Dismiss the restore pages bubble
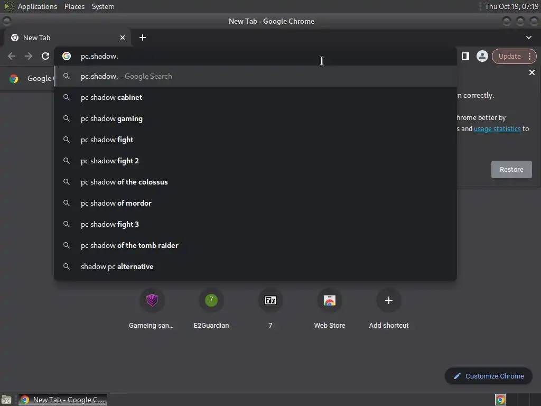The height and width of the screenshot is (406, 541). 531,72
